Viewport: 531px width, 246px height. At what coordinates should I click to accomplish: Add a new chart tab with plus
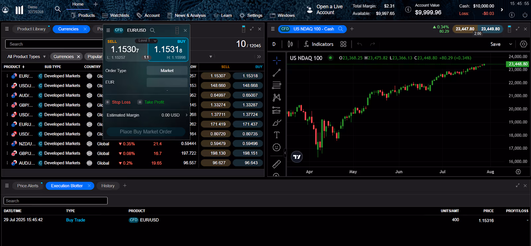[x=352, y=29]
